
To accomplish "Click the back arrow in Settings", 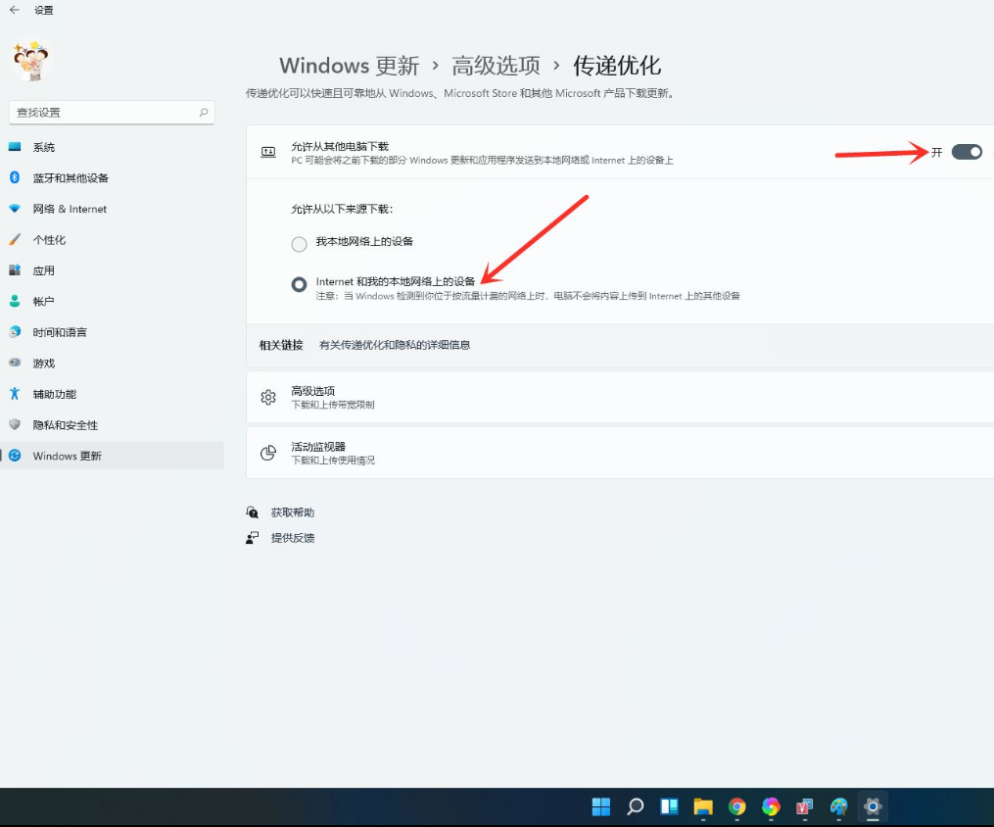I will (x=14, y=10).
